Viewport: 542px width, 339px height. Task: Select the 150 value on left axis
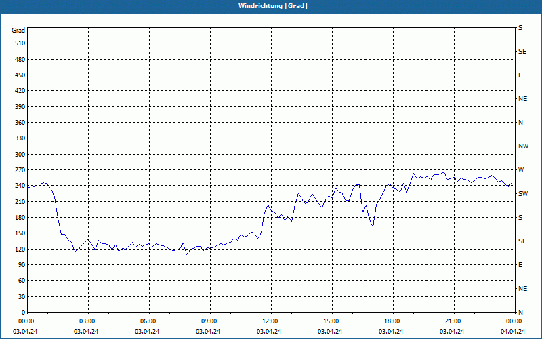(20, 233)
